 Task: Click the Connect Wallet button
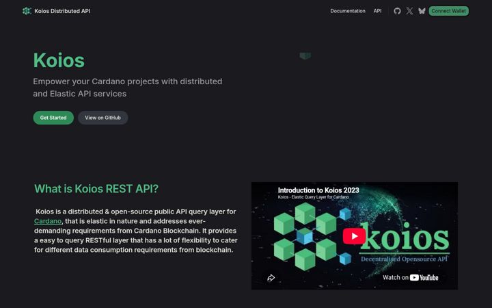tap(448, 11)
